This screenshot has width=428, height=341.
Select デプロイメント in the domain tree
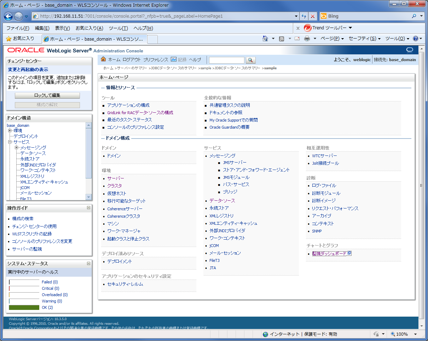pyautogui.click(x=26, y=136)
